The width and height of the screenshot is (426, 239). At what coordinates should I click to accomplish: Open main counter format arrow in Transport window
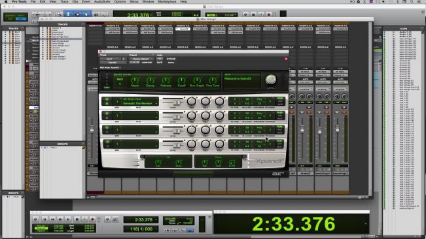pyautogui.click(x=156, y=220)
